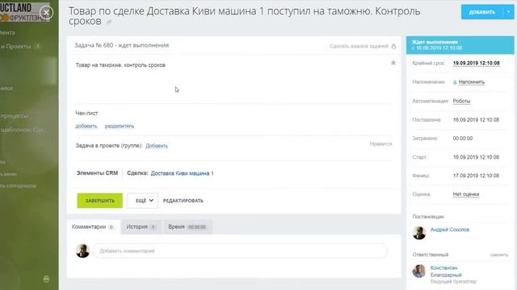Screen dimensions: 517x290
Task: Close the task slider with the X icon
Action: pyautogui.click(x=46, y=13)
